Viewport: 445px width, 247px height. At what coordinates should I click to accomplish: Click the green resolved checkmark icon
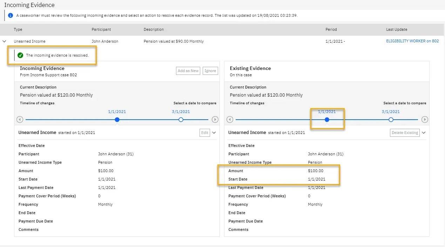(x=20, y=55)
